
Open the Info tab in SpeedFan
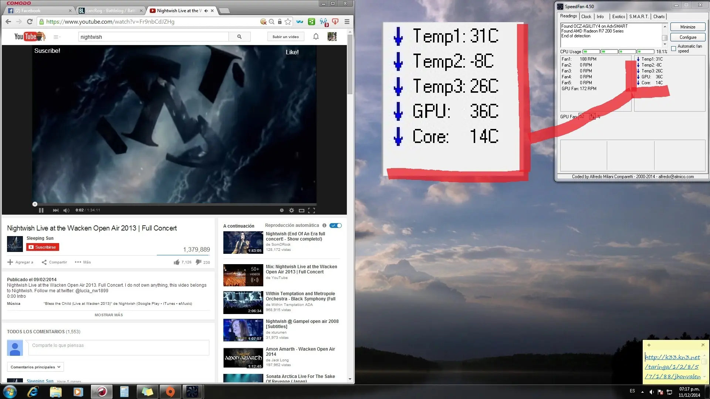(x=600, y=16)
